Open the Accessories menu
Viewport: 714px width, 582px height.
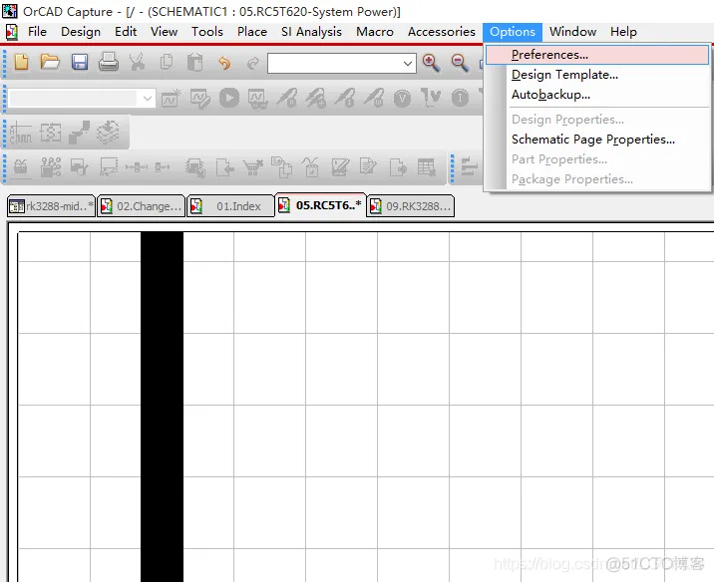pos(441,32)
